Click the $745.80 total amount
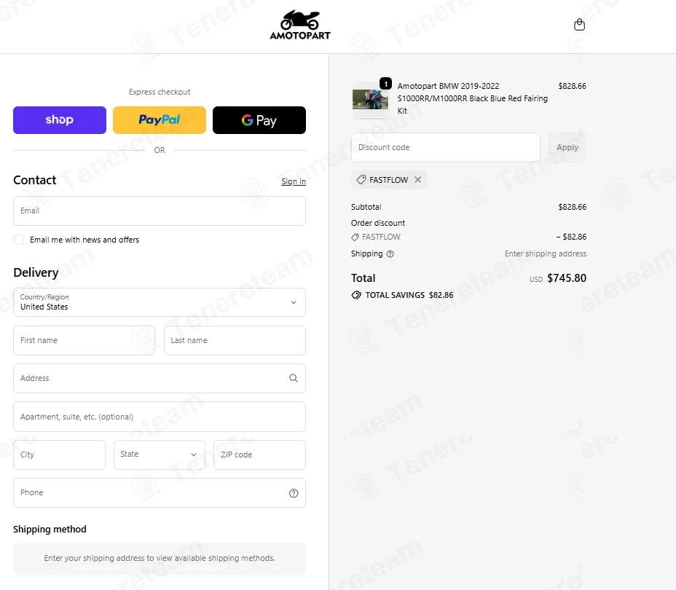Screen dimensions: 676x590 click(x=567, y=278)
